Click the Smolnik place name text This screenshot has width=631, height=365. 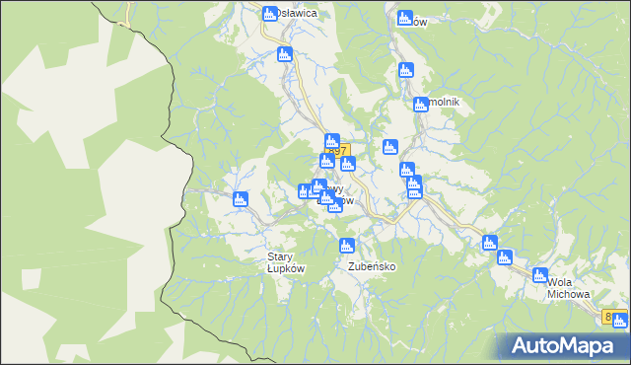pyautogui.click(x=444, y=103)
